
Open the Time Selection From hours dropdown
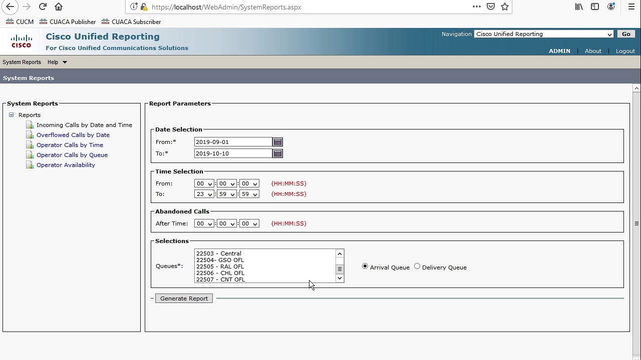pos(204,183)
